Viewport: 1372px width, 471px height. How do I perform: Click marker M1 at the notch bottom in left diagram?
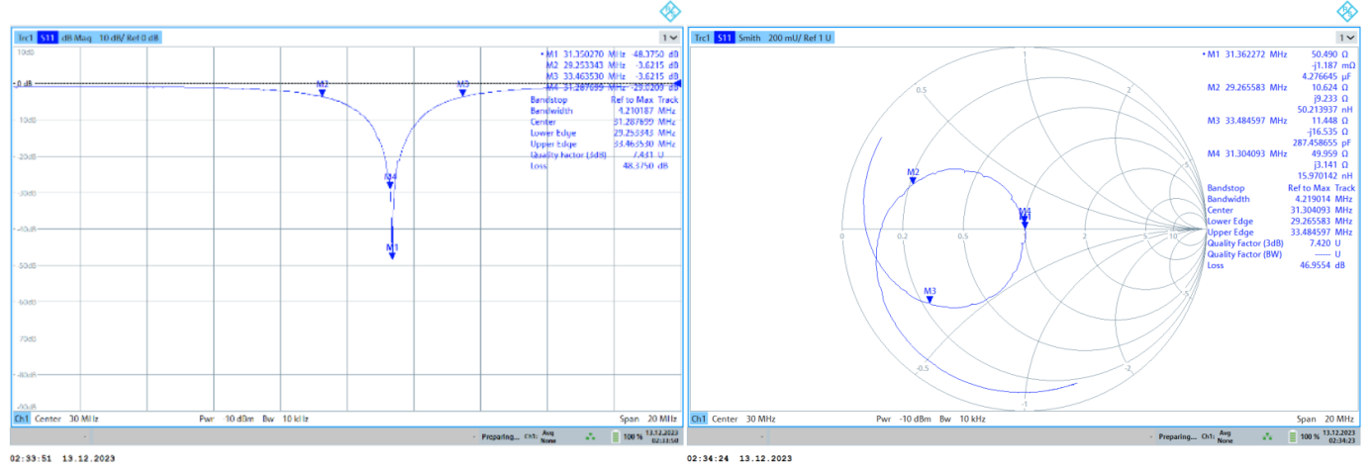392,253
